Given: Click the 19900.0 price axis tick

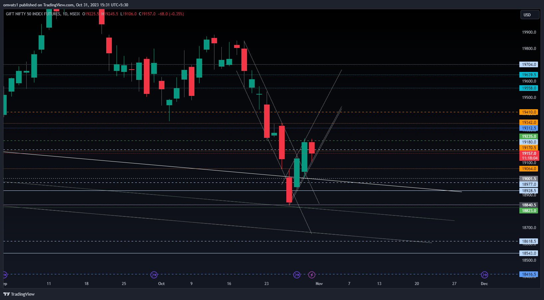Looking at the screenshot, I should tap(529, 32).
